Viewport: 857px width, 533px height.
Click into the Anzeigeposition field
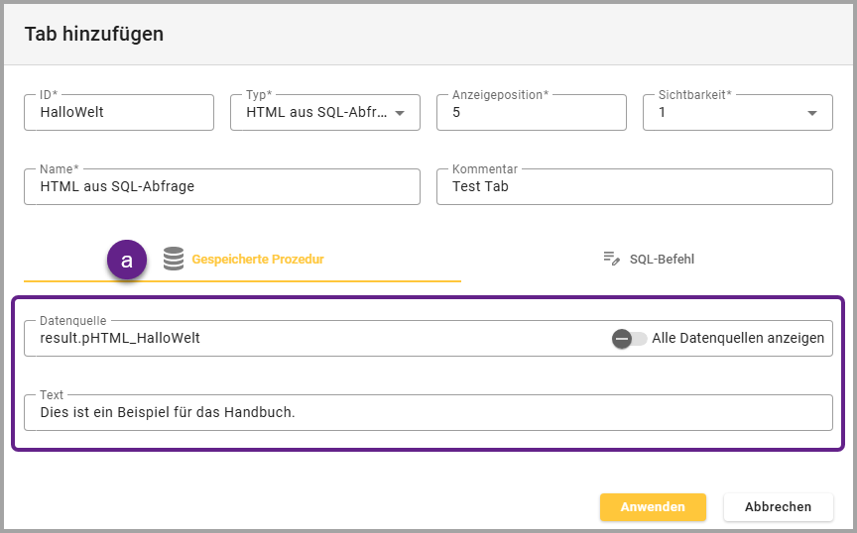pos(531,113)
